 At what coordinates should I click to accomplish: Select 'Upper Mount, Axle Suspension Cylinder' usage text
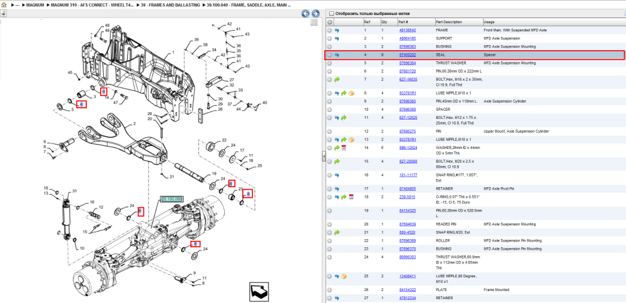point(516,131)
